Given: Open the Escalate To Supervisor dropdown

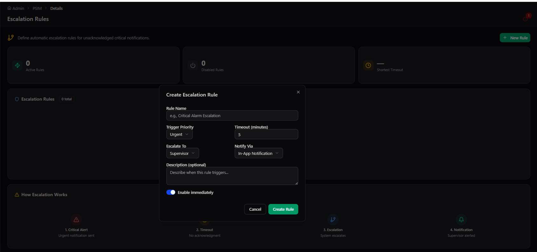Looking at the screenshot, I should 182,153.
